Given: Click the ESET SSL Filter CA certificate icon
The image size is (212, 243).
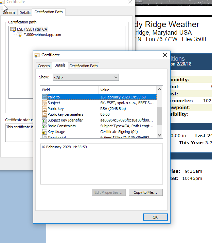Looking at the screenshot, I should [x=13, y=29].
